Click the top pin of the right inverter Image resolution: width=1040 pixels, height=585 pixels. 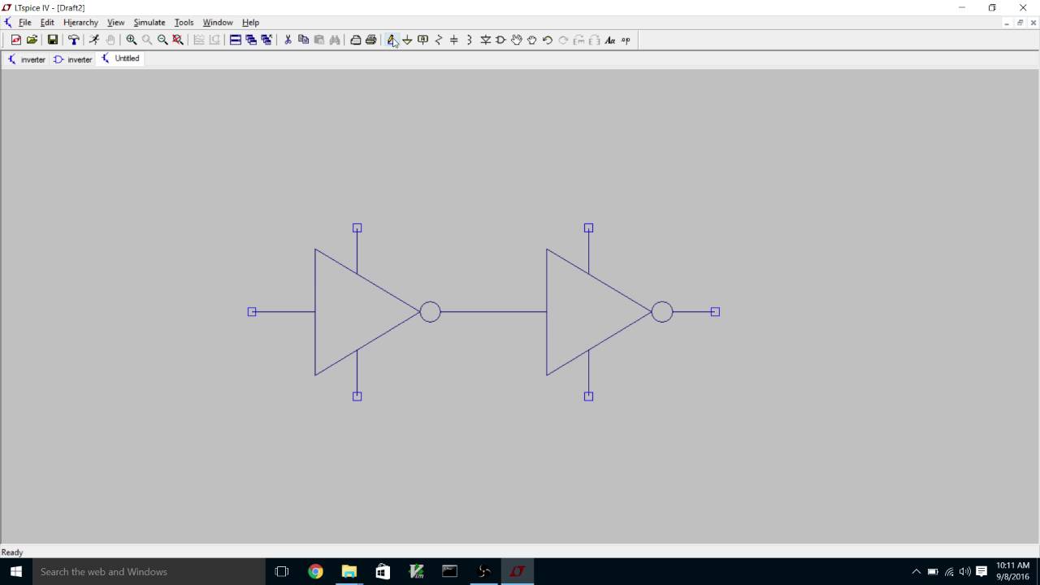coord(588,228)
